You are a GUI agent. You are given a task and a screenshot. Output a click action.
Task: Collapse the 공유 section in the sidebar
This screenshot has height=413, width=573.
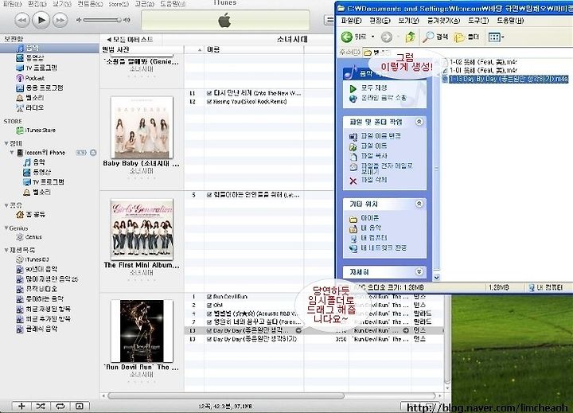(x=6, y=205)
